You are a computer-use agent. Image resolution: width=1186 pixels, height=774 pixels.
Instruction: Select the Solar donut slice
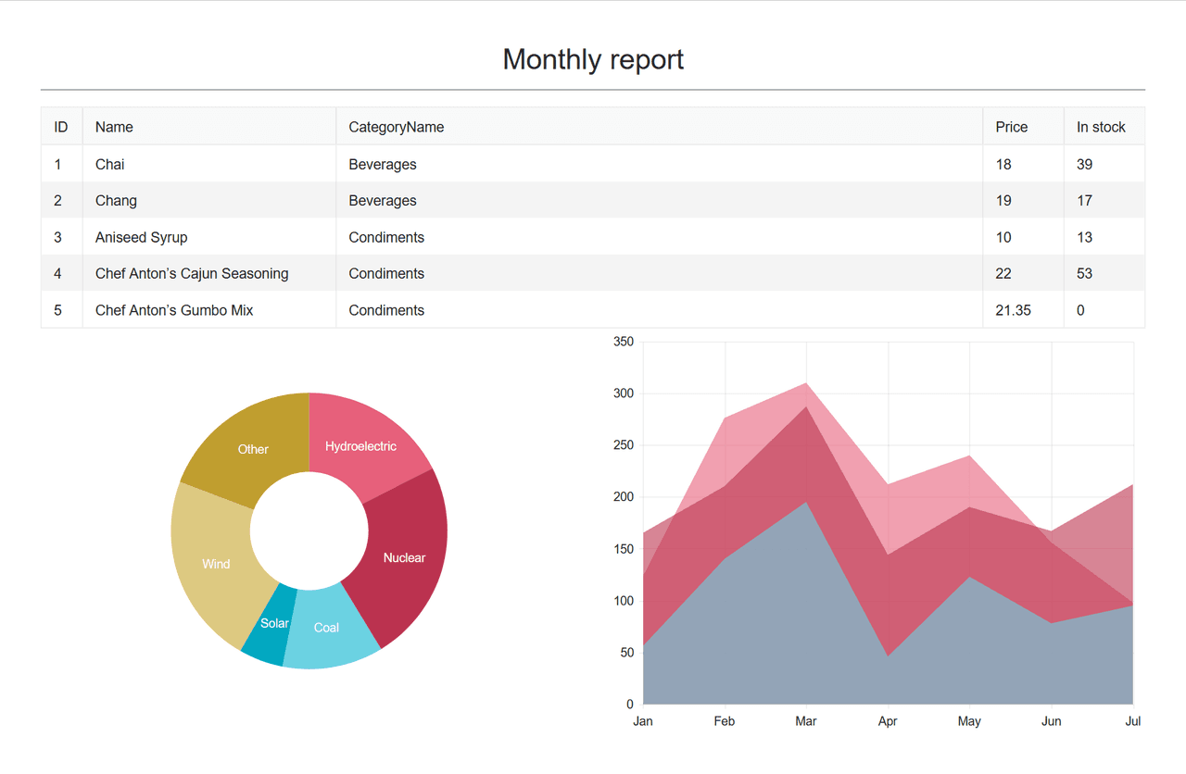271,625
